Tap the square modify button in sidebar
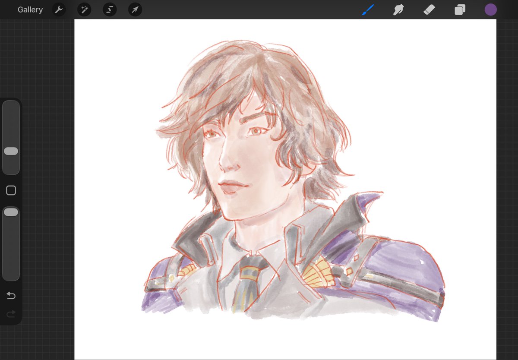518x360 pixels. [11, 190]
